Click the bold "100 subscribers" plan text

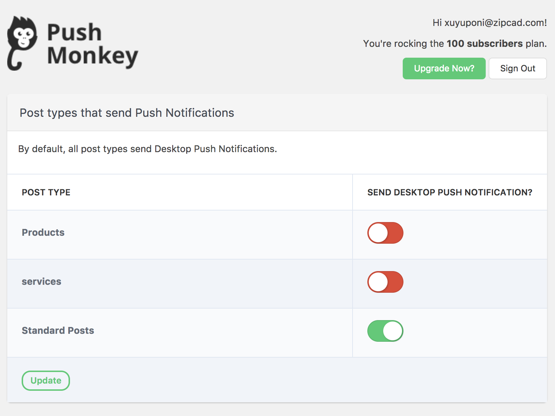coord(484,44)
